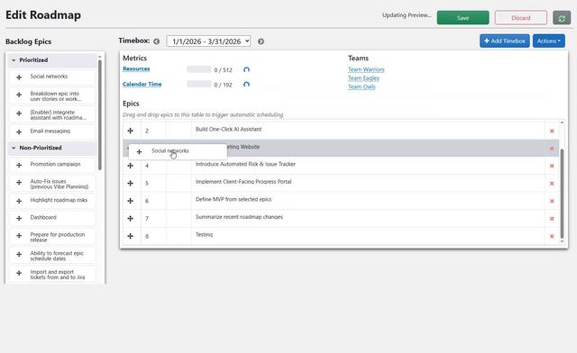Select the Dashboard backlog text
Viewport: 577px width, 353px height.
pos(43,217)
